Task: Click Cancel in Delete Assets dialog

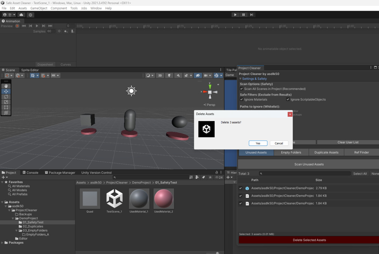Action: pos(279,143)
